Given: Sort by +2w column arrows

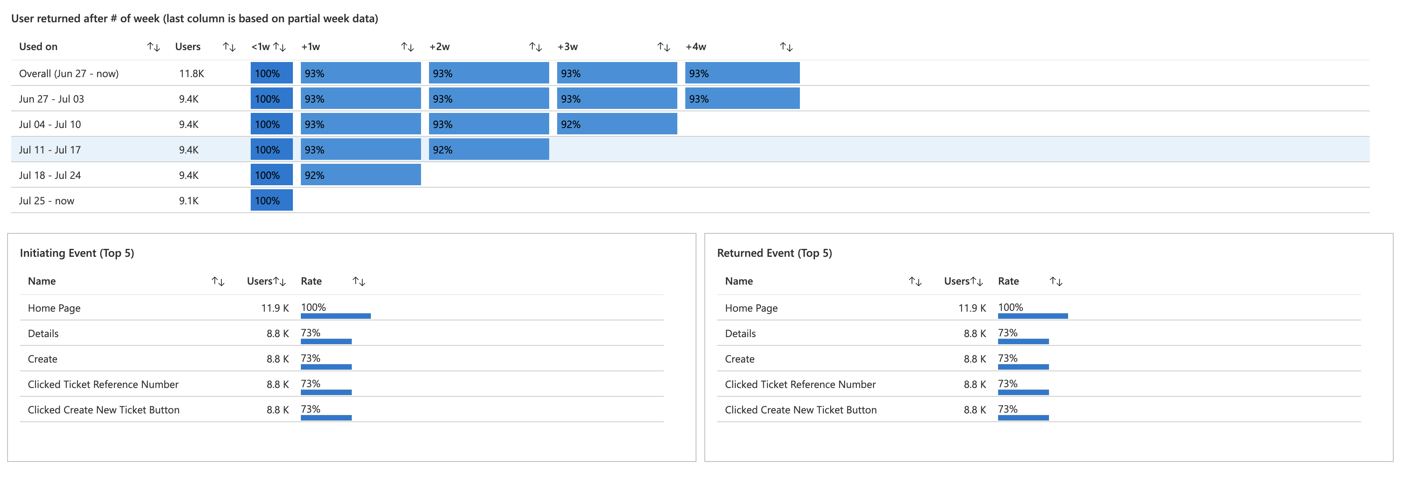Looking at the screenshot, I should click(x=535, y=47).
